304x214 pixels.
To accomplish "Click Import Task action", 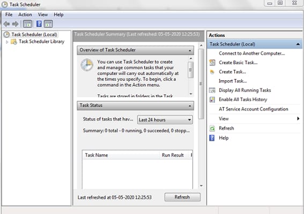I will pyautogui.click(x=233, y=81).
